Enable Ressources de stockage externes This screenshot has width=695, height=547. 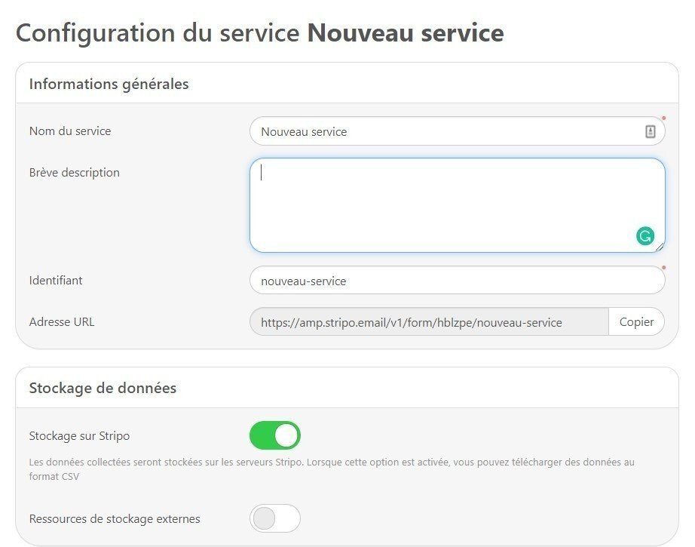click(x=274, y=518)
